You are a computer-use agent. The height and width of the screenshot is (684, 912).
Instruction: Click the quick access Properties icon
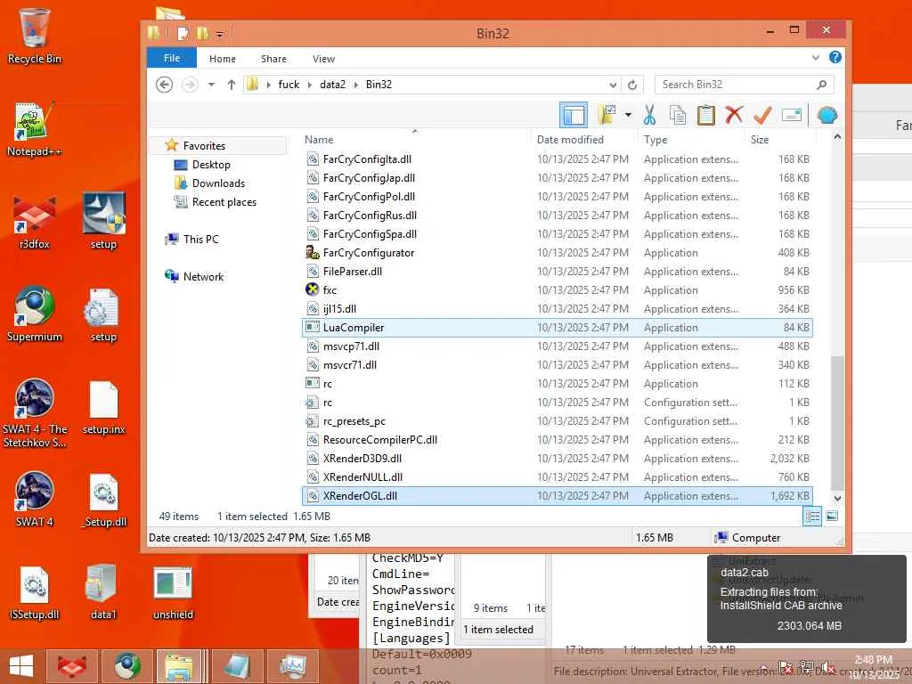point(183,34)
